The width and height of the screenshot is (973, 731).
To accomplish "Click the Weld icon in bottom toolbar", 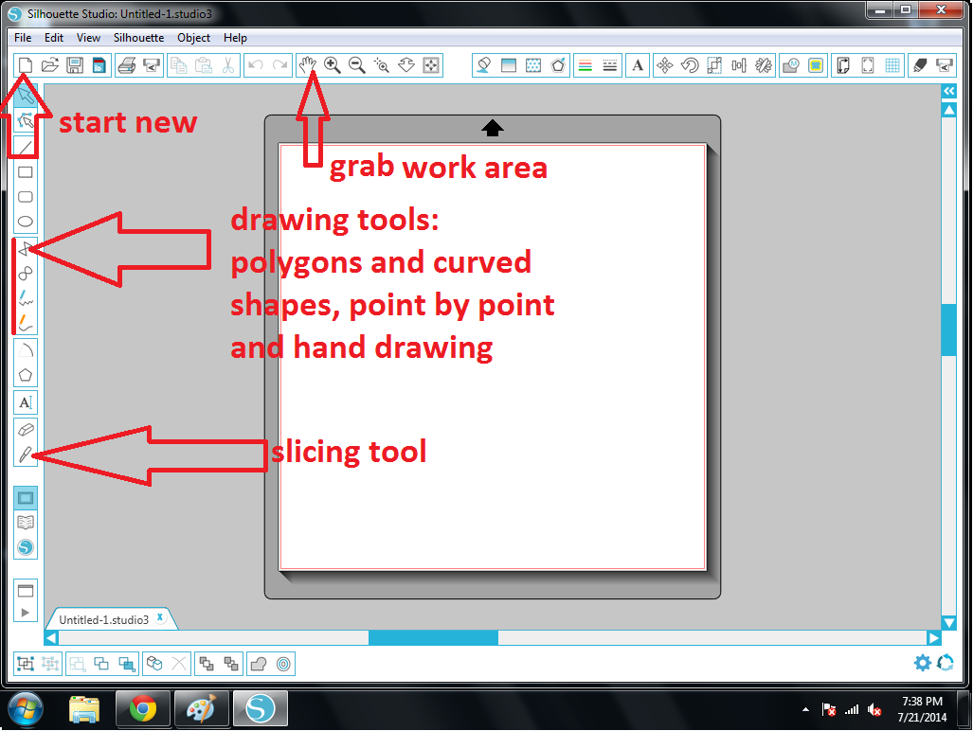I will [258, 664].
